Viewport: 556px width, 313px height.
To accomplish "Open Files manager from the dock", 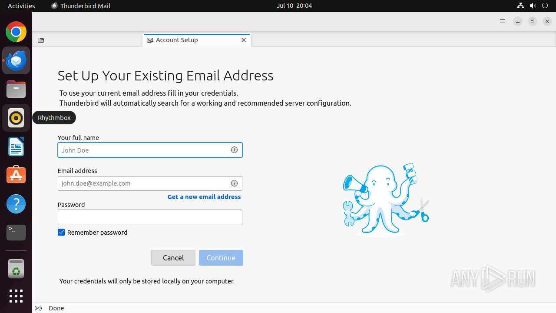I will (x=16, y=89).
